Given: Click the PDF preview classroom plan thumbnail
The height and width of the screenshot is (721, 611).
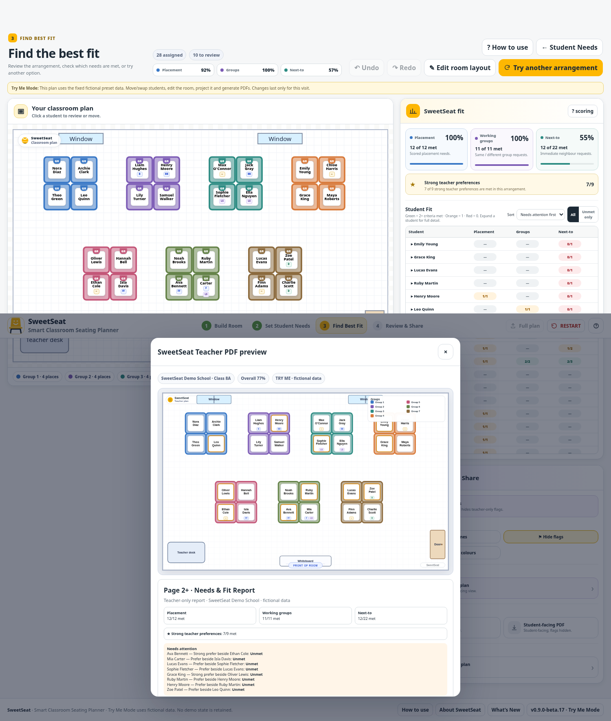Looking at the screenshot, I should (305, 481).
